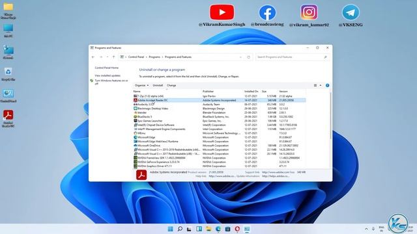This screenshot has width=417, height=234.
Task: Open the help question mark icon
Action: pos(327,85)
